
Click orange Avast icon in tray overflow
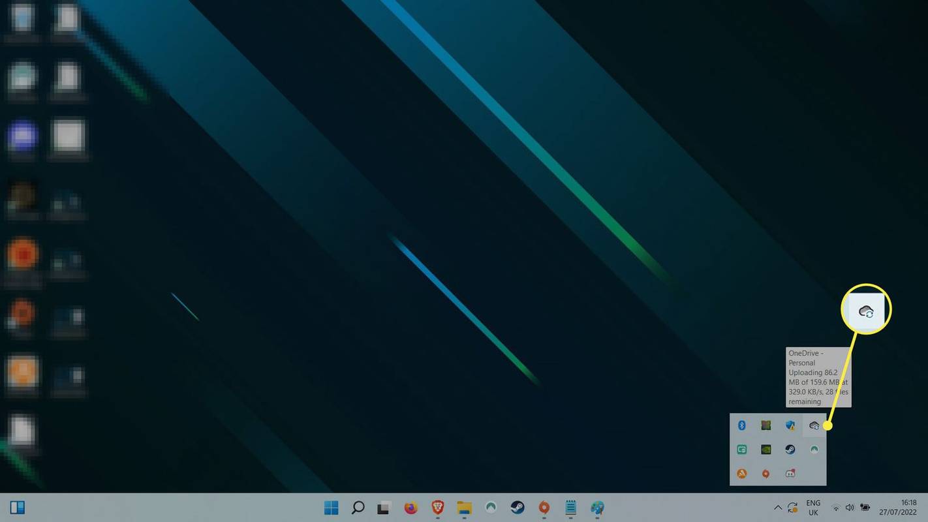click(741, 474)
